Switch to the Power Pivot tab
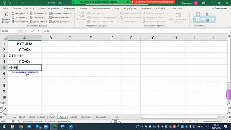 coord(176,8)
